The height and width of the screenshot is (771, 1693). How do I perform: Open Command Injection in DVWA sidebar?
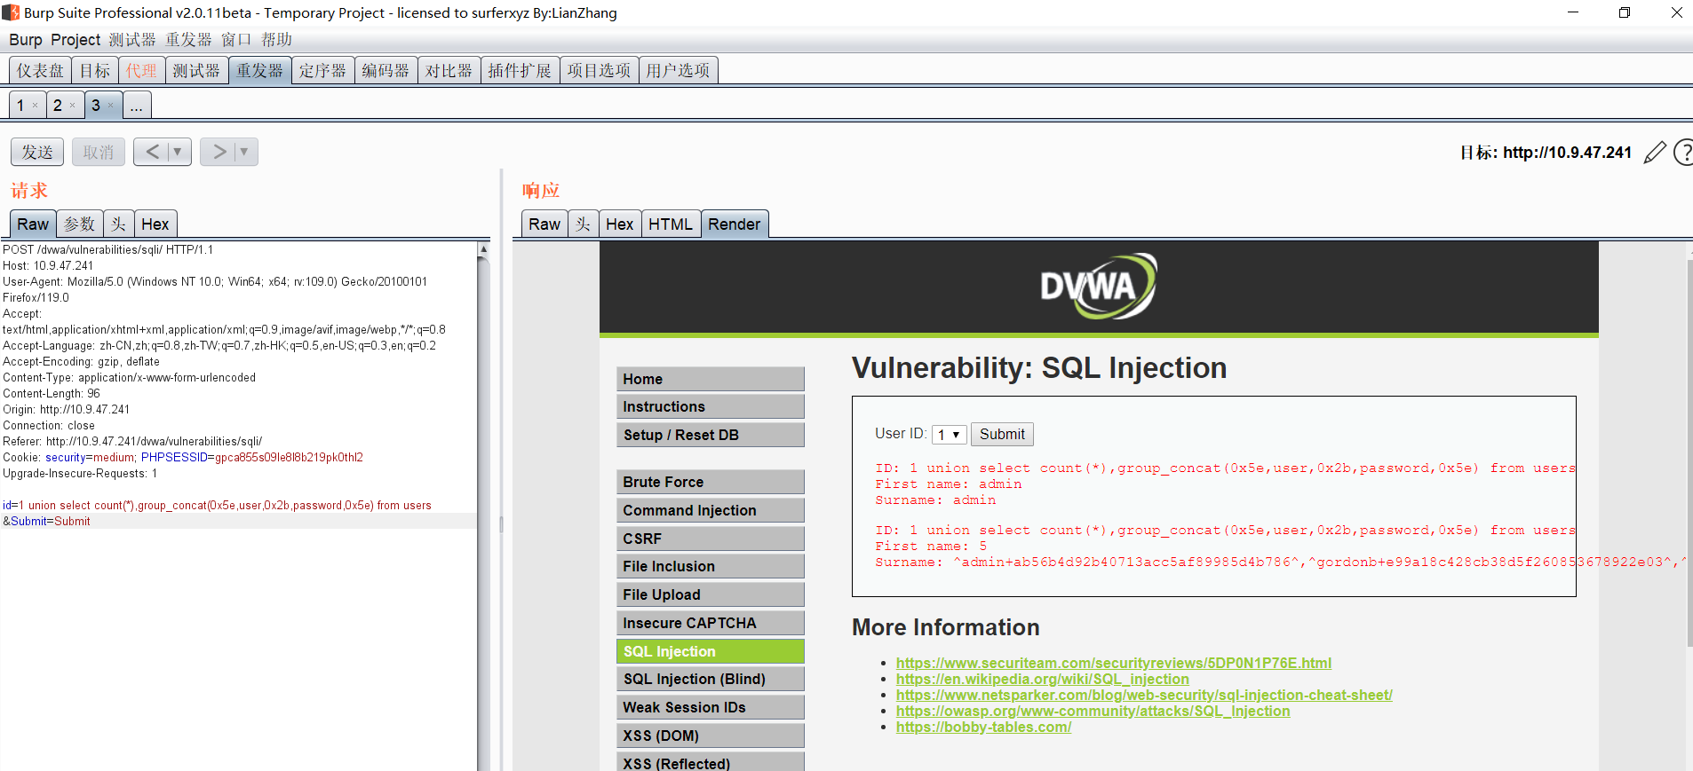click(711, 510)
